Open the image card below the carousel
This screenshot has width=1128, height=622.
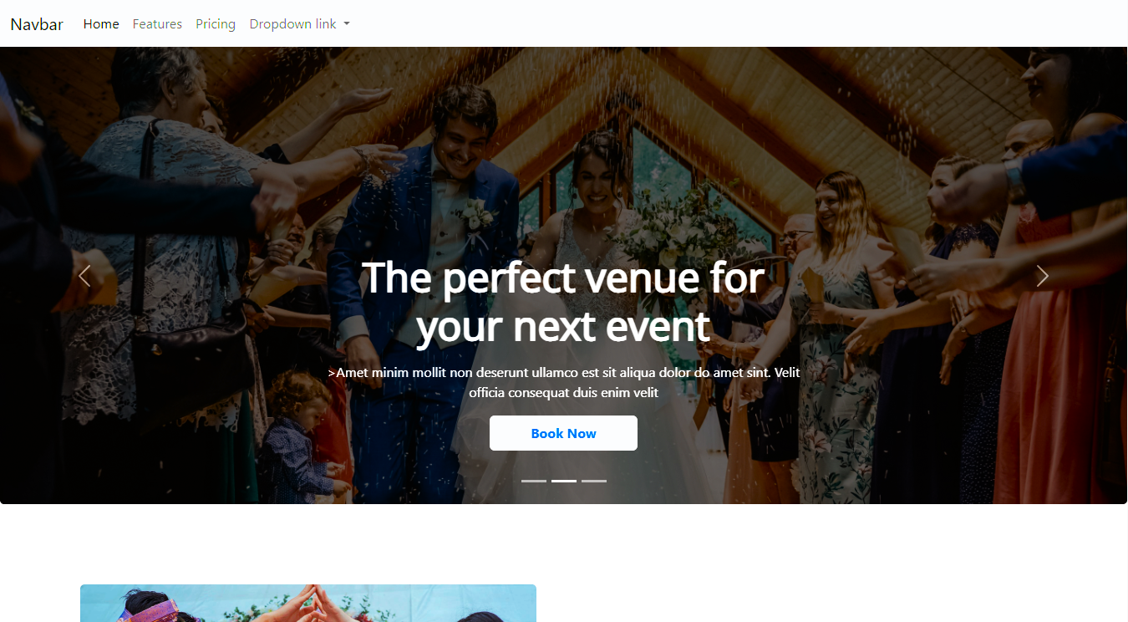point(308,603)
